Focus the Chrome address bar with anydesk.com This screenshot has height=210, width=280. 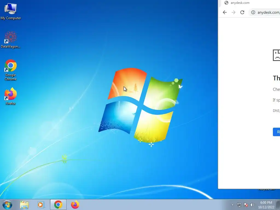tap(264, 12)
